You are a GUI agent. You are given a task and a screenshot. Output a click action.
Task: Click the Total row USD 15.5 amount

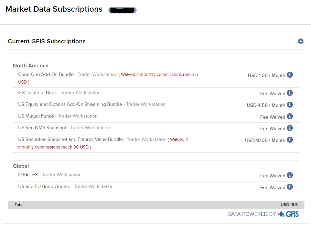(289, 205)
